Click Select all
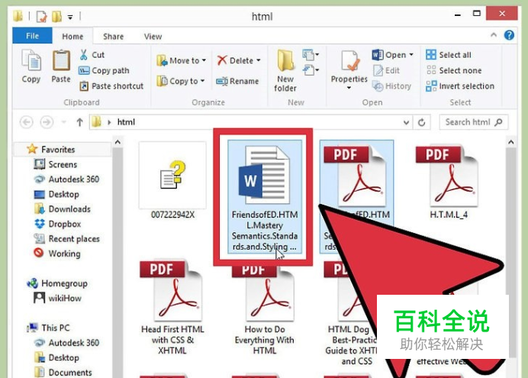The width and height of the screenshot is (528, 378). [x=449, y=54]
